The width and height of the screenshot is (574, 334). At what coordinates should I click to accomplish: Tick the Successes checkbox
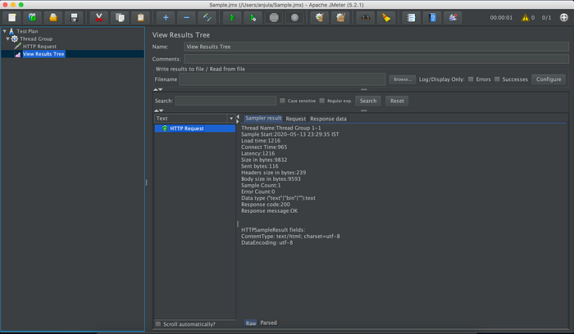[x=497, y=79]
